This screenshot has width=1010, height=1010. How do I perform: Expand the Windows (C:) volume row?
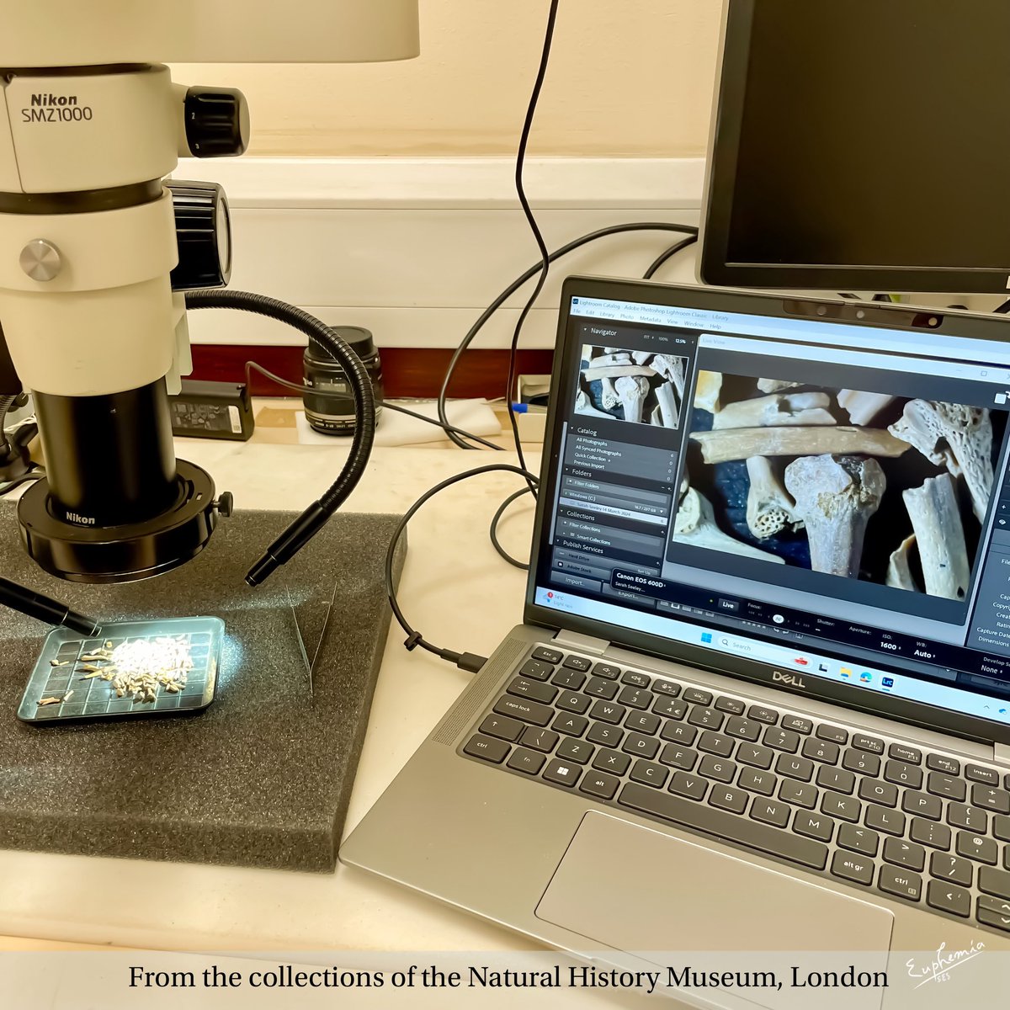click(x=566, y=494)
